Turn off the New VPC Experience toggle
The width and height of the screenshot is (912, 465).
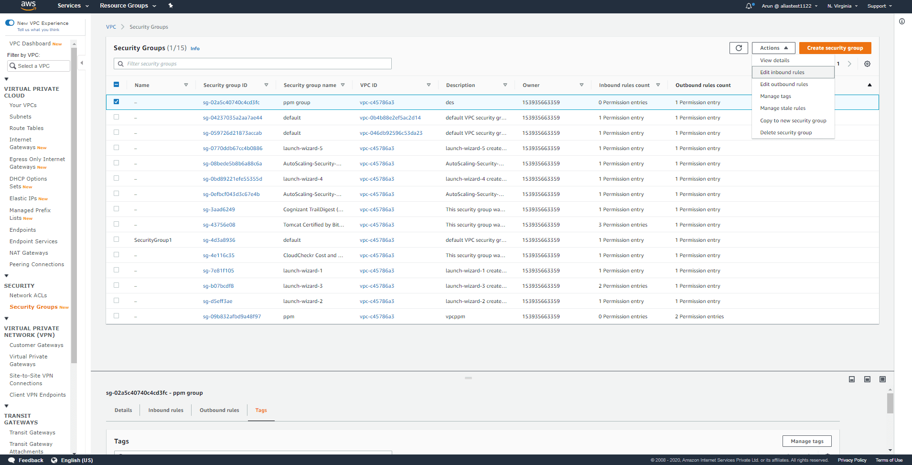(10, 22)
